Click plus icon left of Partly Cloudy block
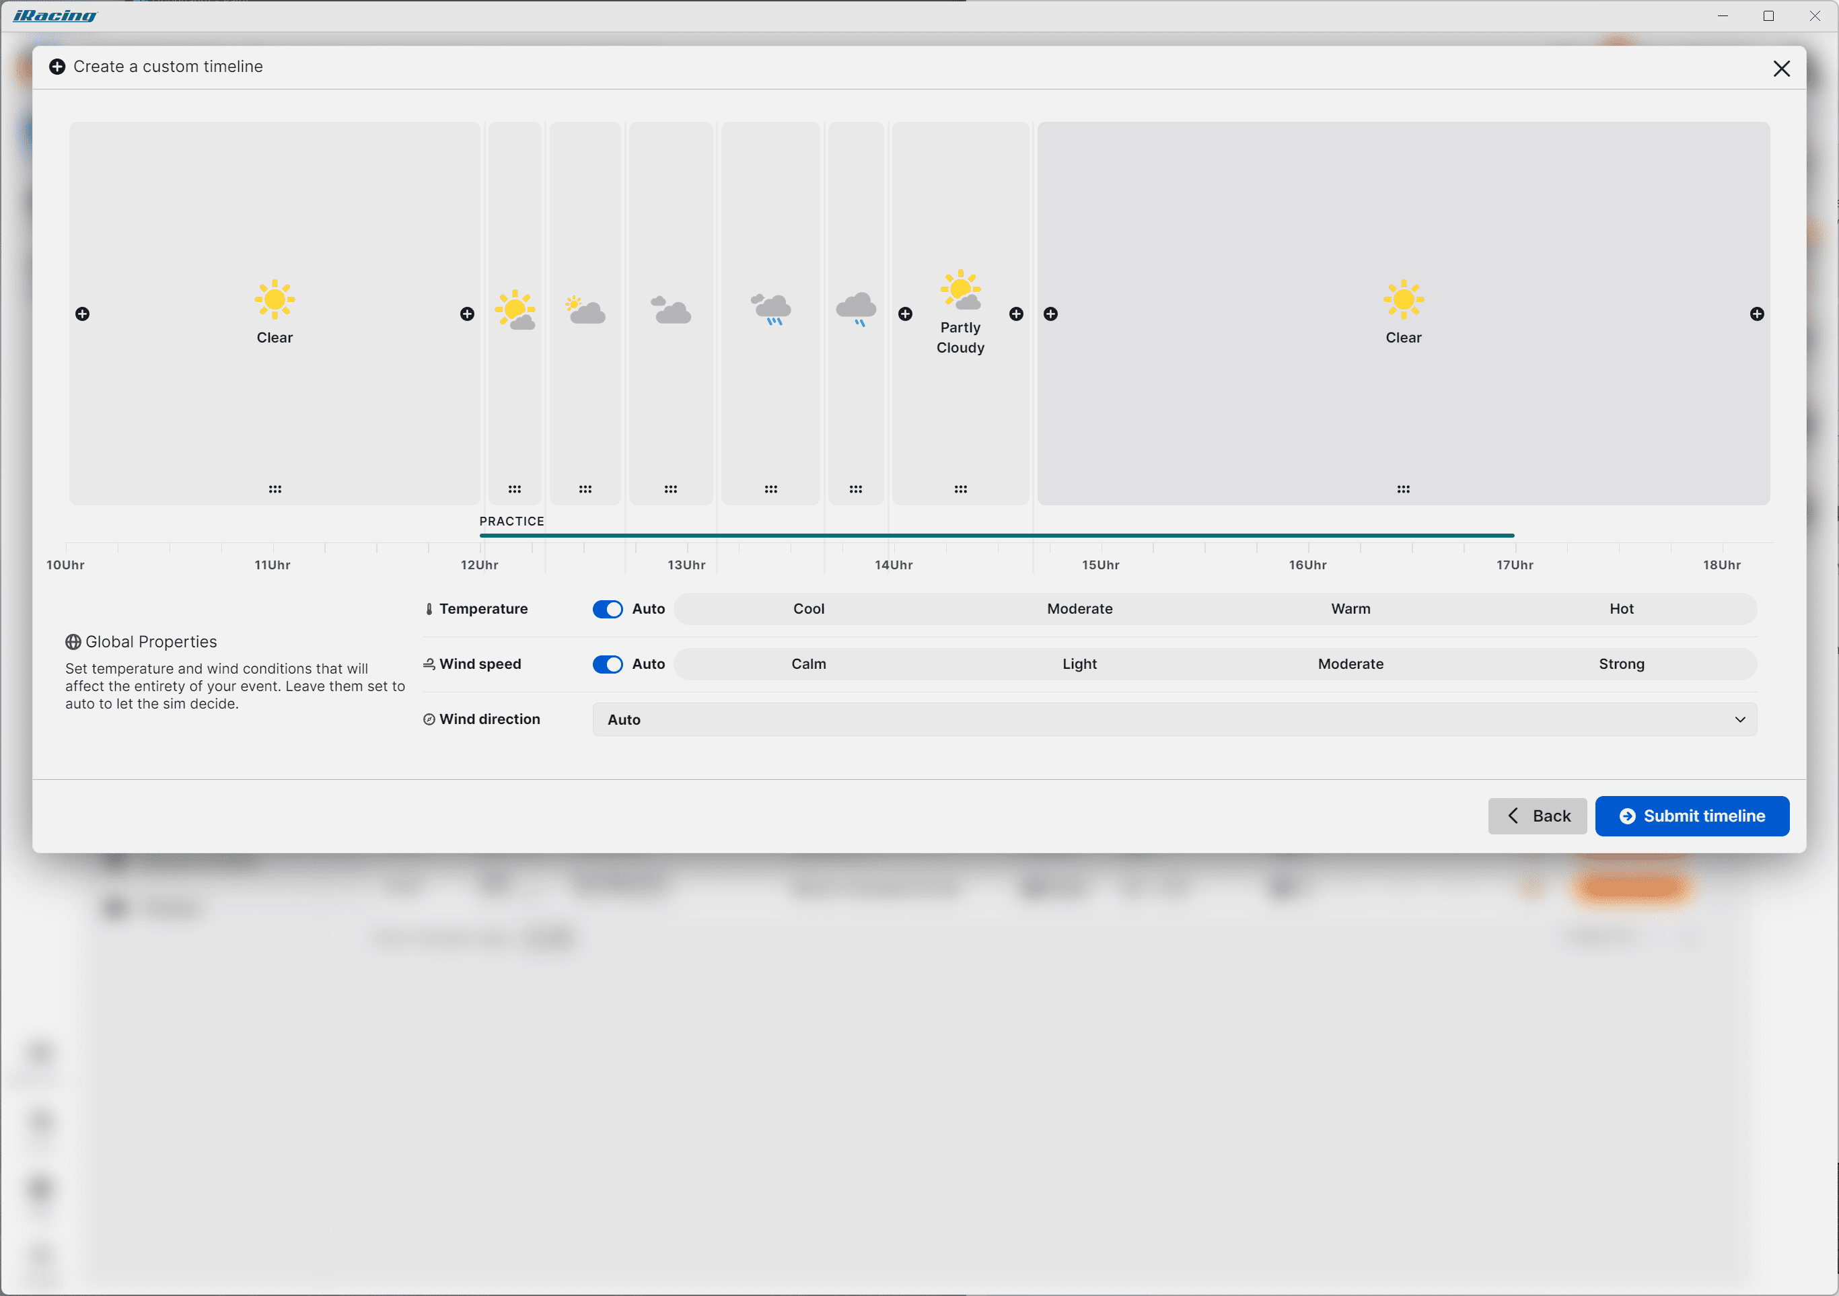 coord(905,314)
